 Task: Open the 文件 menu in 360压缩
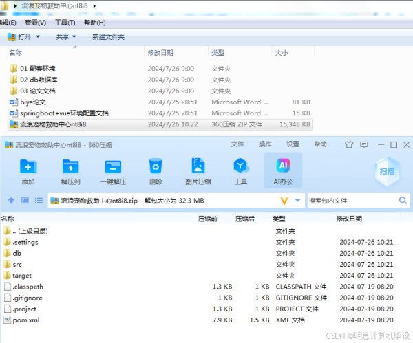237,144
